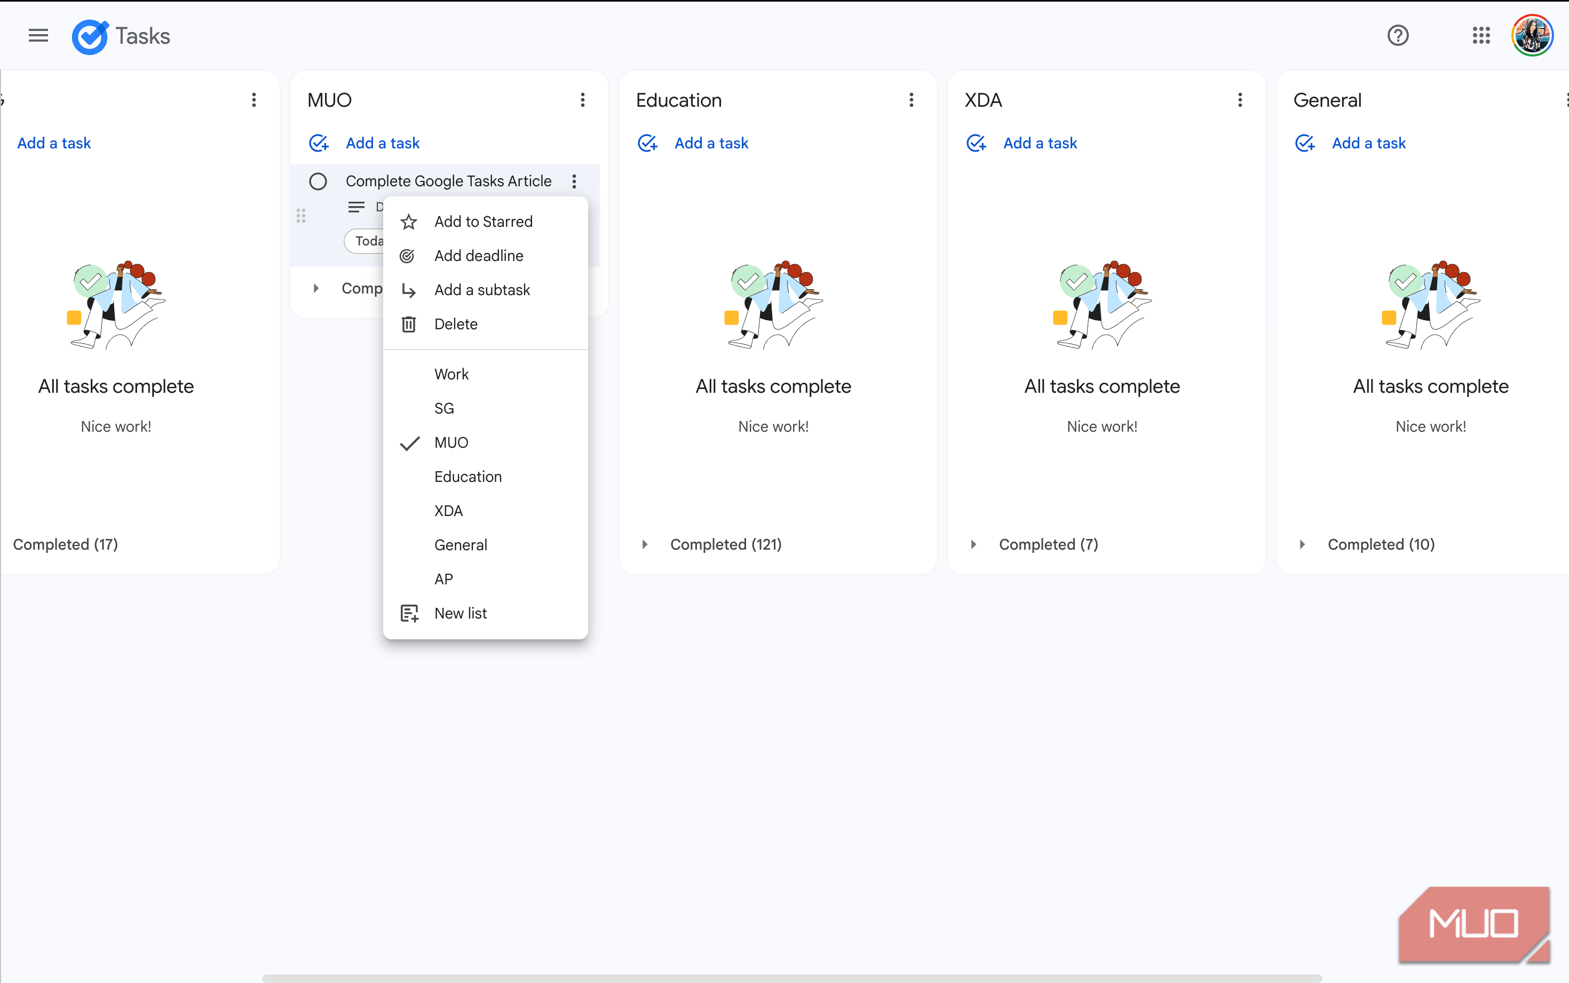This screenshot has height=983, width=1569.
Task: Click the task details lines icon
Action: (356, 207)
